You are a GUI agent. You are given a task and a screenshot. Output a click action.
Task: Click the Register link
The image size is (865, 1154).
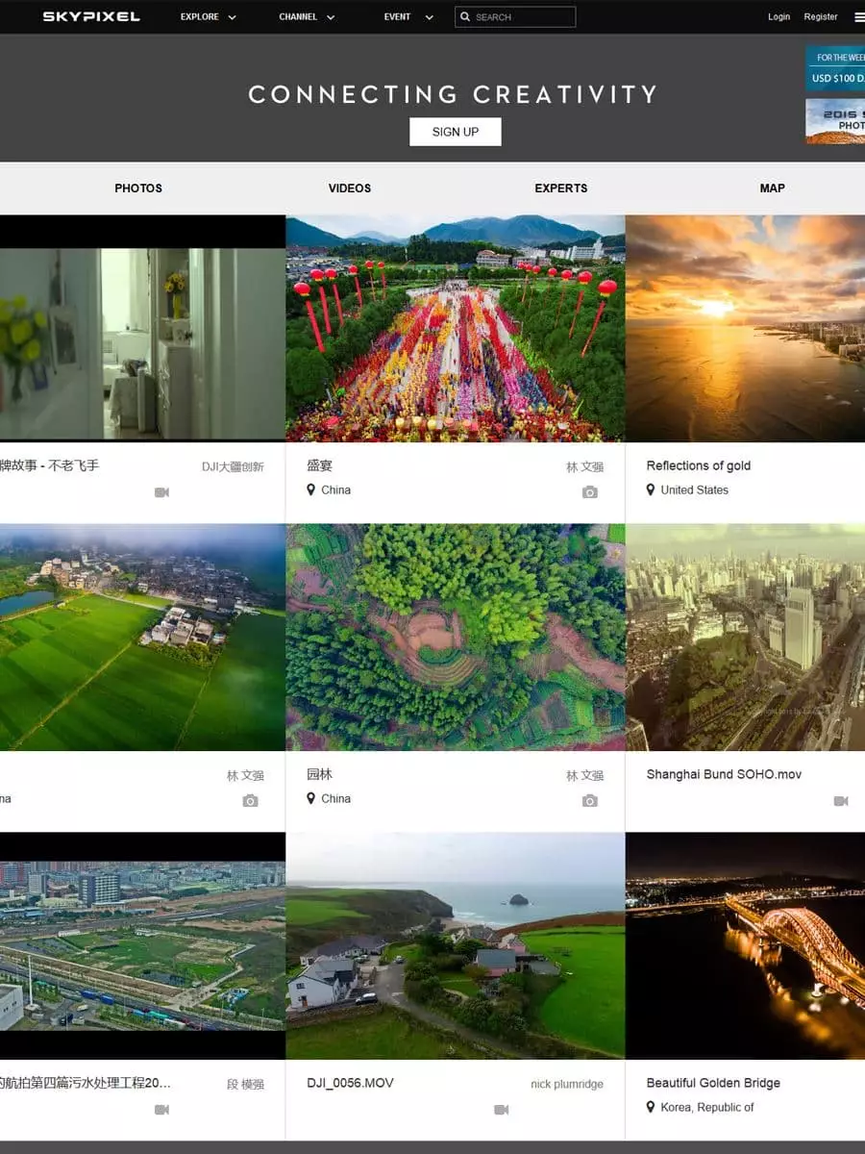coord(821,16)
